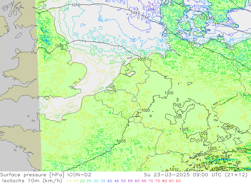This screenshot has width=251, height=184.
Task: Click the "1015" isobar label on the map
Action: point(208,18)
